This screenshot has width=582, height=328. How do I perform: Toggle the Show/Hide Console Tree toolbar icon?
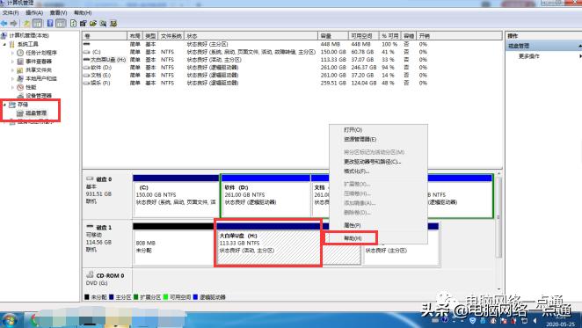pos(38,24)
